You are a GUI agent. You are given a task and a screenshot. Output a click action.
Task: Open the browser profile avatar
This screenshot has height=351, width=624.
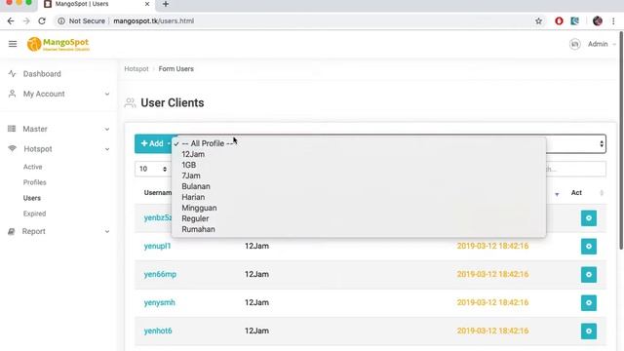pyautogui.click(x=598, y=21)
